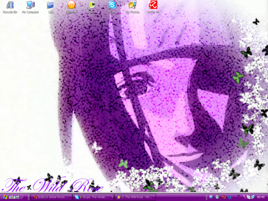Expand the Skype taskbar group dropdown arrow
268x201 pixels.
pyautogui.click(x=112, y=197)
